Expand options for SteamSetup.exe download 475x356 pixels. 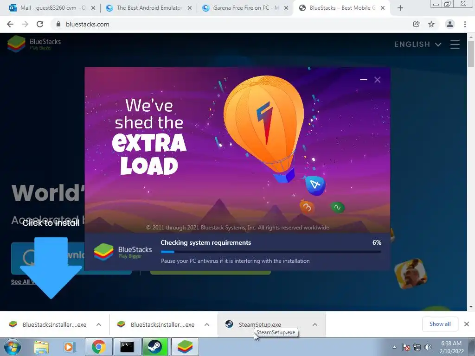(315, 324)
